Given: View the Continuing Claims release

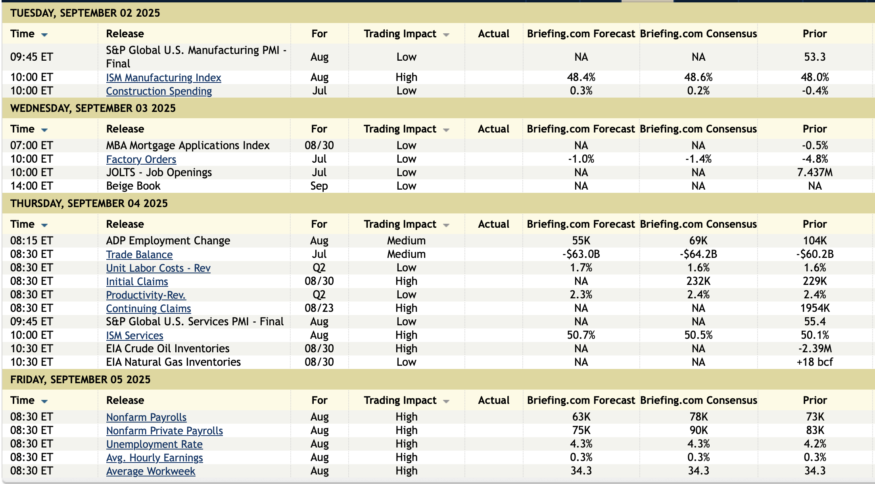Looking at the screenshot, I should click(148, 309).
